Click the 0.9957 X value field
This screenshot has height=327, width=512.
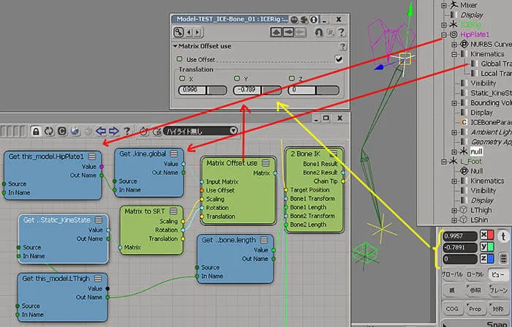click(x=460, y=236)
